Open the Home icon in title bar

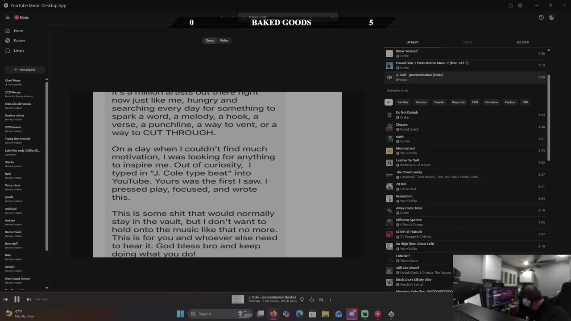tap(510, 5)
